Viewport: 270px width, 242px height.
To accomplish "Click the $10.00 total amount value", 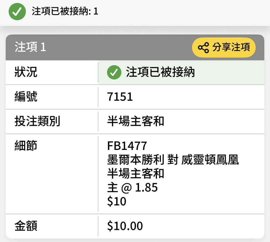I will pos(125,226).
